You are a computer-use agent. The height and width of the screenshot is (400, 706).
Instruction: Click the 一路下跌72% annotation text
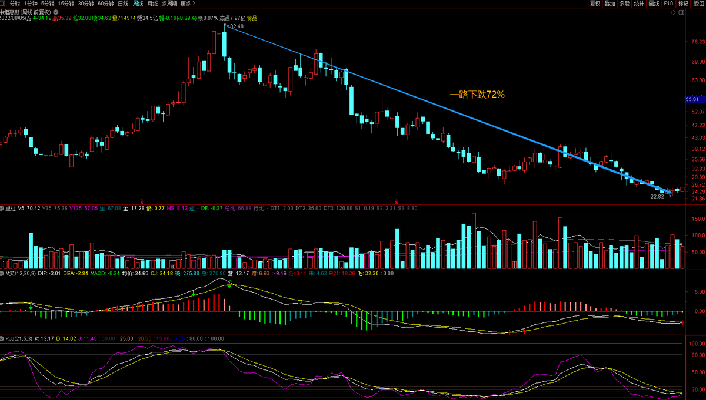477,94
